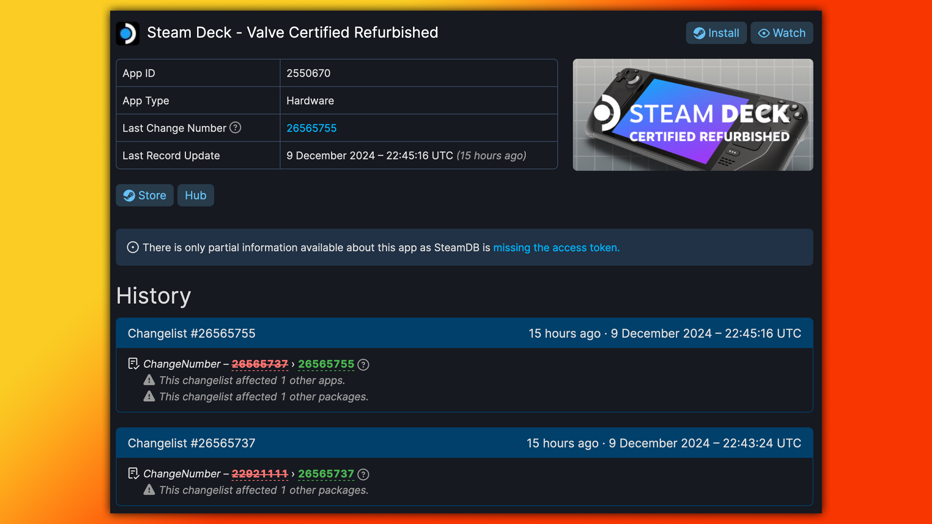Viewport: 932px width, 524px height.
Task: Click timestamp '22:45:16 UTC' in first changelist header
Action: point(763,333)
